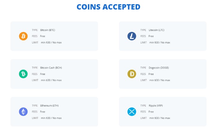The image size is (209, 127).
Task: Select the Litecoin (LTC) type label
Action: pyautogui.click(x=156, y=30)
